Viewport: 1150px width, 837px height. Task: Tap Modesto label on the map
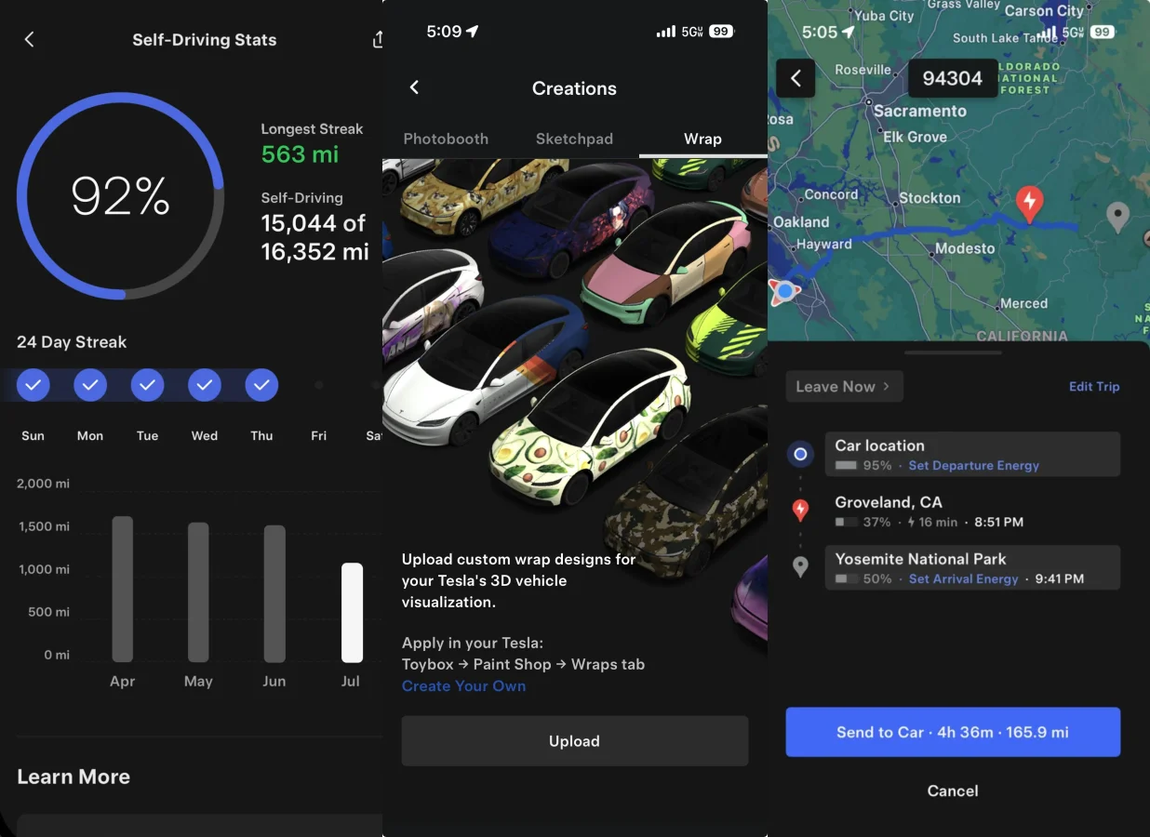click(965, 248)
